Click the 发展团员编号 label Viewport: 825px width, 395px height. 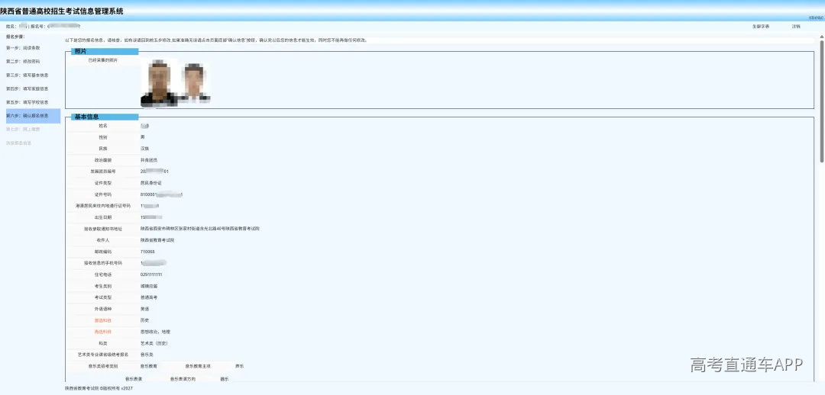coord(103,172)
